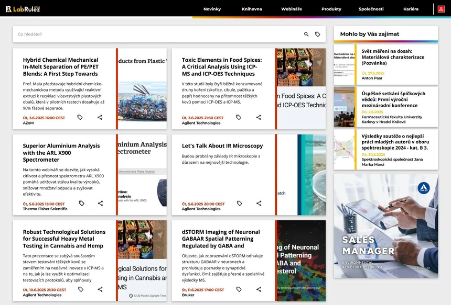Click 'Spektroskopická společnost Jana Marka Marci' label
Screen dimensions: 451x305
392,162
